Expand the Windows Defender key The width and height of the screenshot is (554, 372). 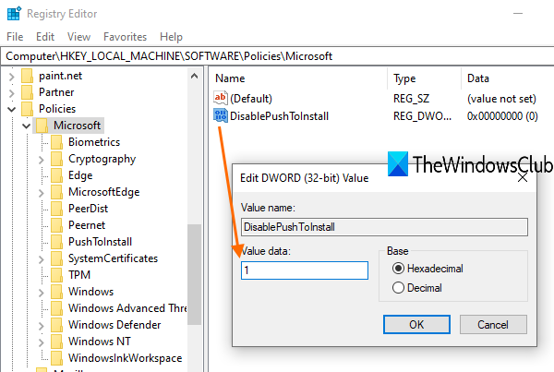(42, 326)
